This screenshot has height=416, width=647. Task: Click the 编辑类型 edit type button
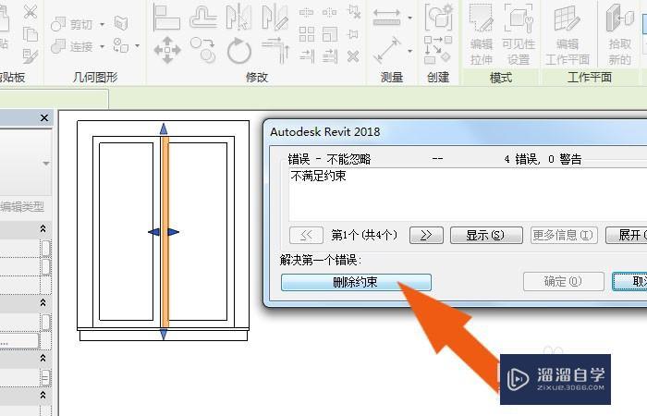(x=22, y=207)
